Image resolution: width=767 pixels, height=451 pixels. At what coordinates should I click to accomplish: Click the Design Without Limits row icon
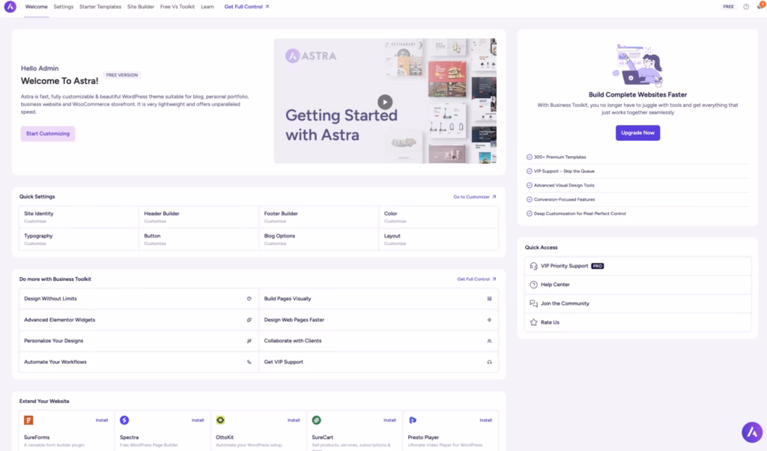click(x=249, y=299)
